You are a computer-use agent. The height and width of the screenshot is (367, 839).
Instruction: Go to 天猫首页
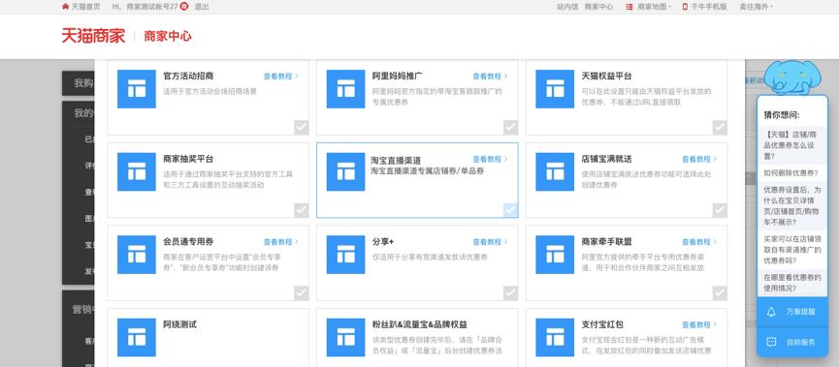pyautogui.click(x=85, y=7)
